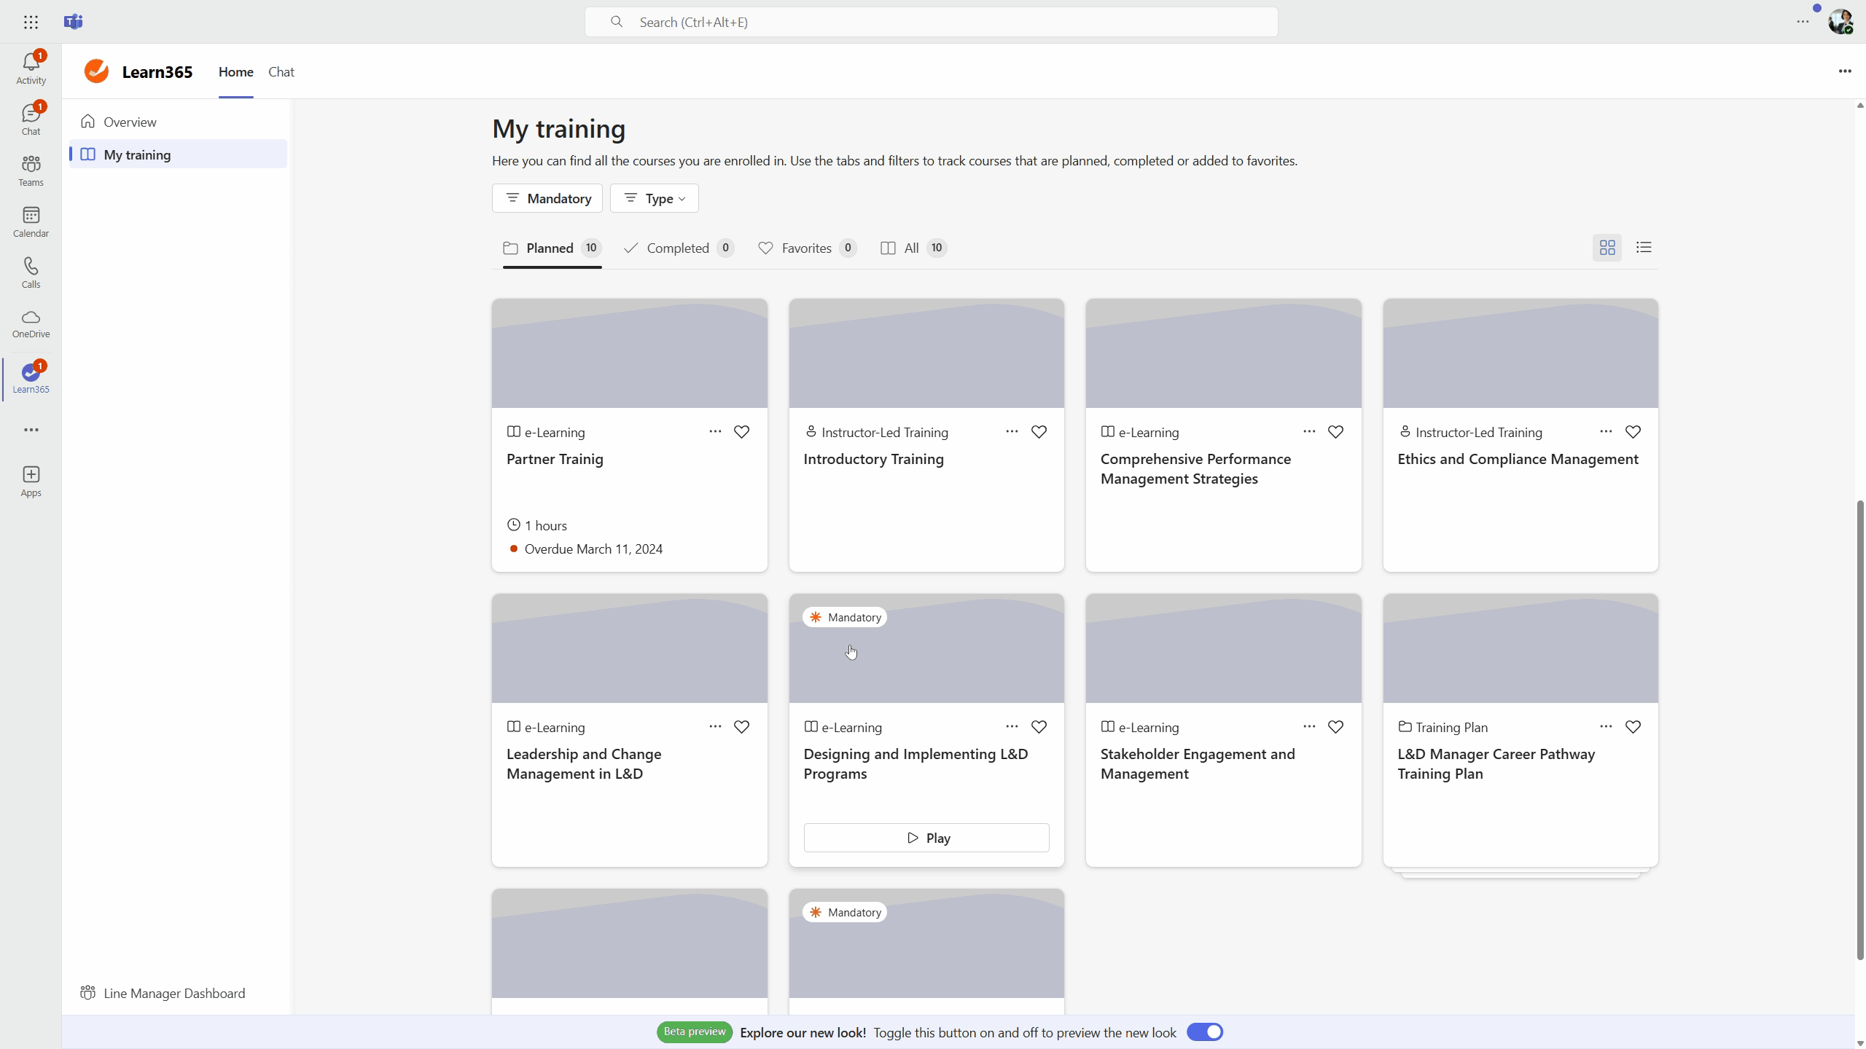The width and height of the screenshot is (1866, 1049).
Task: Favorite Leadership and Change Management in L&D
Action: [741, 727]
